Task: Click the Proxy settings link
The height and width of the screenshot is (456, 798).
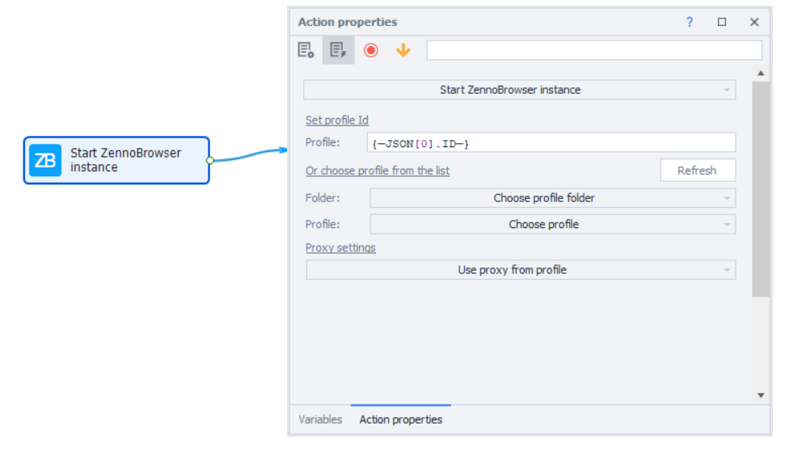Action: coord(340,247)
